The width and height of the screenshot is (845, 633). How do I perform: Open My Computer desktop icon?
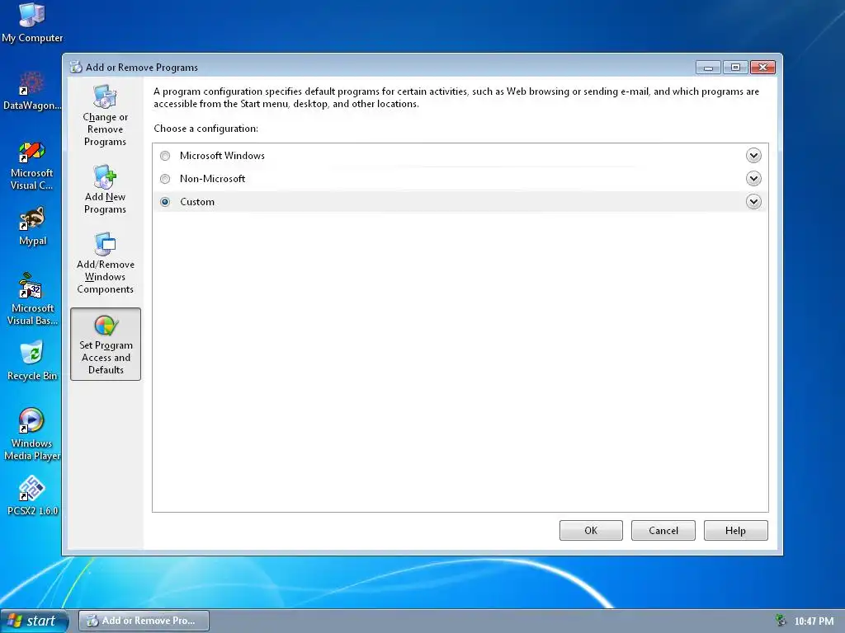click(32, 22)
